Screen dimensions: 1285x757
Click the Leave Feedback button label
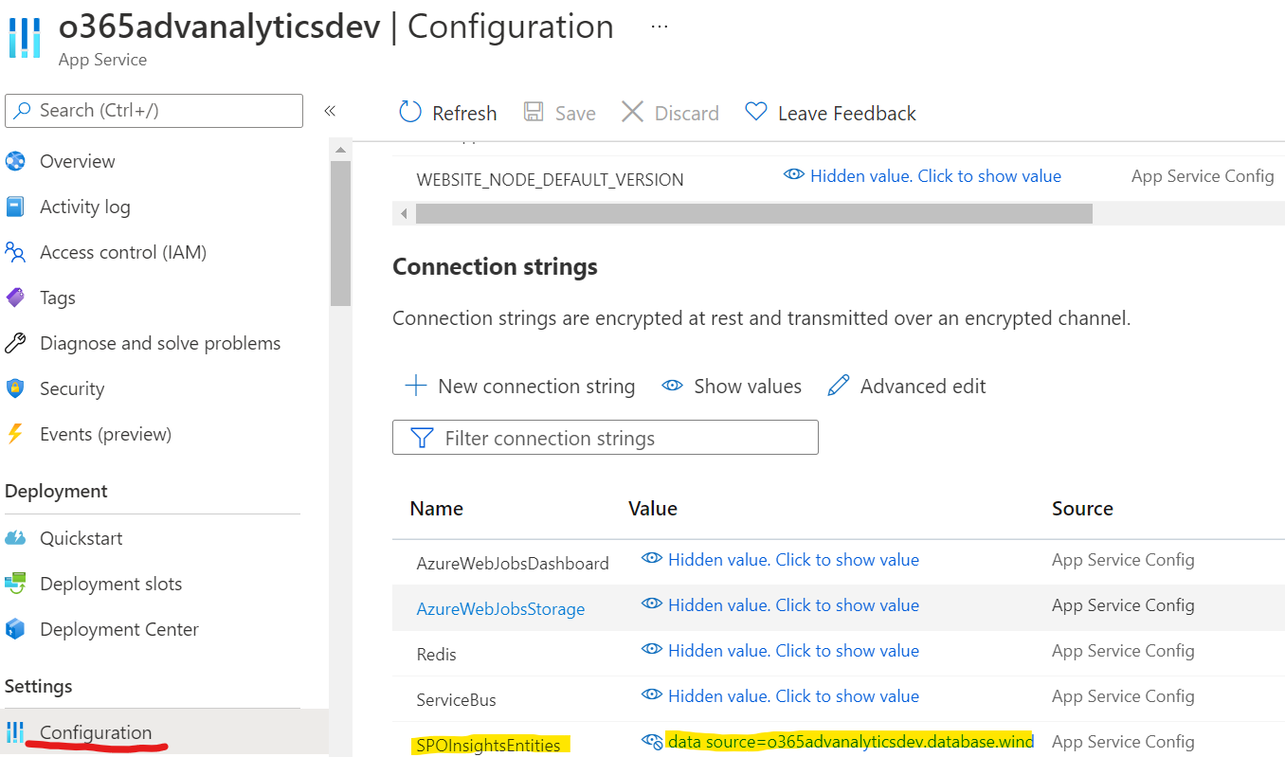coord(847,114)
